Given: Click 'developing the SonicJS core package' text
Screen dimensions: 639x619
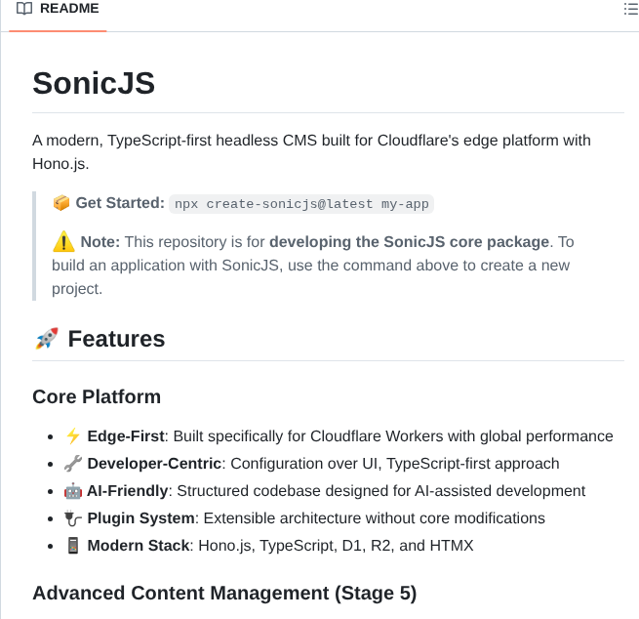Looking at the screenshot, I should point(409,242).
